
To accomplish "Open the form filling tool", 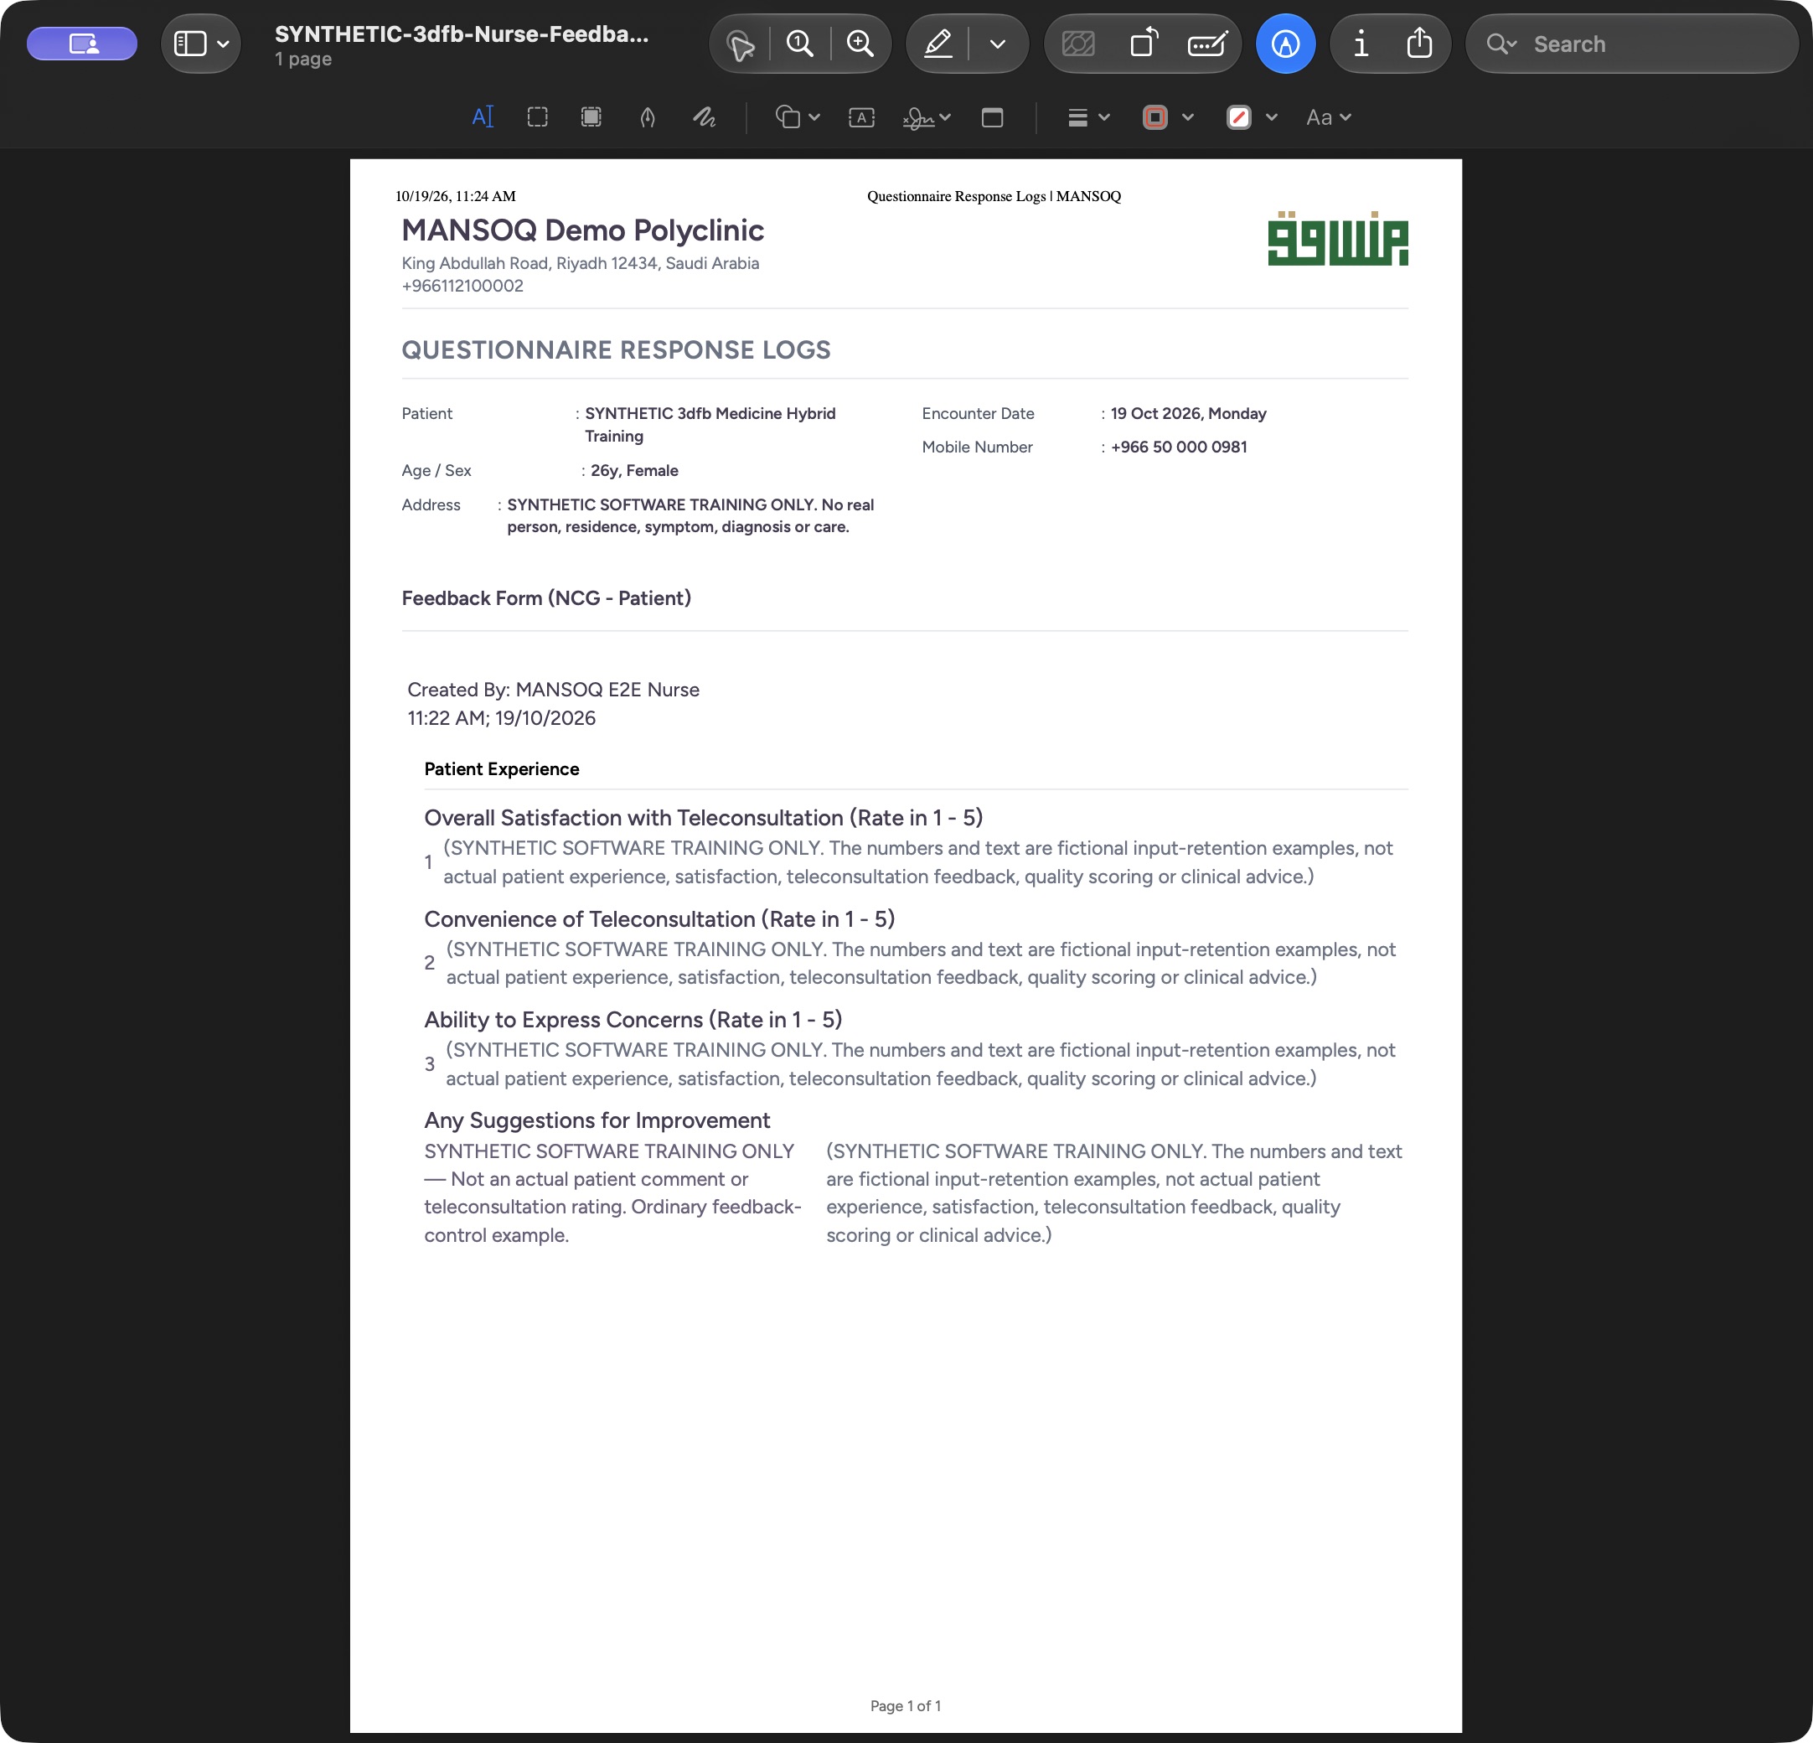I will [x=1207, y=44].
